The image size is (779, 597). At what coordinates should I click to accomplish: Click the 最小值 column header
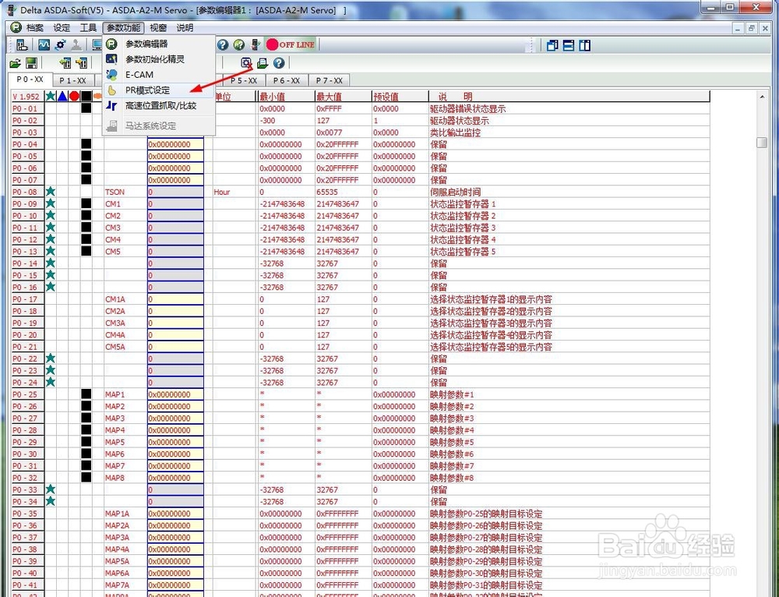(x=286, y=97)
